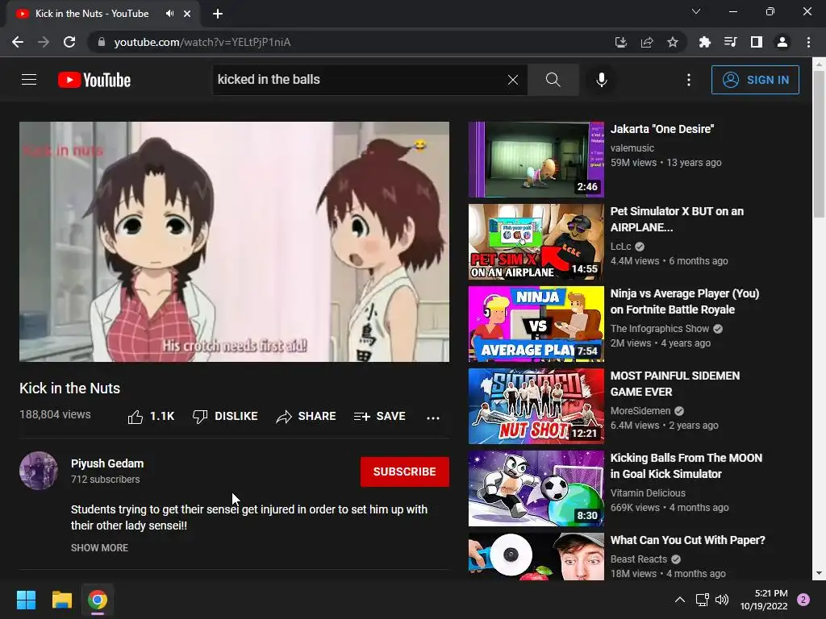
Task: Open Pet Simulator X airplane thumbnail
Action: (536, 242)
